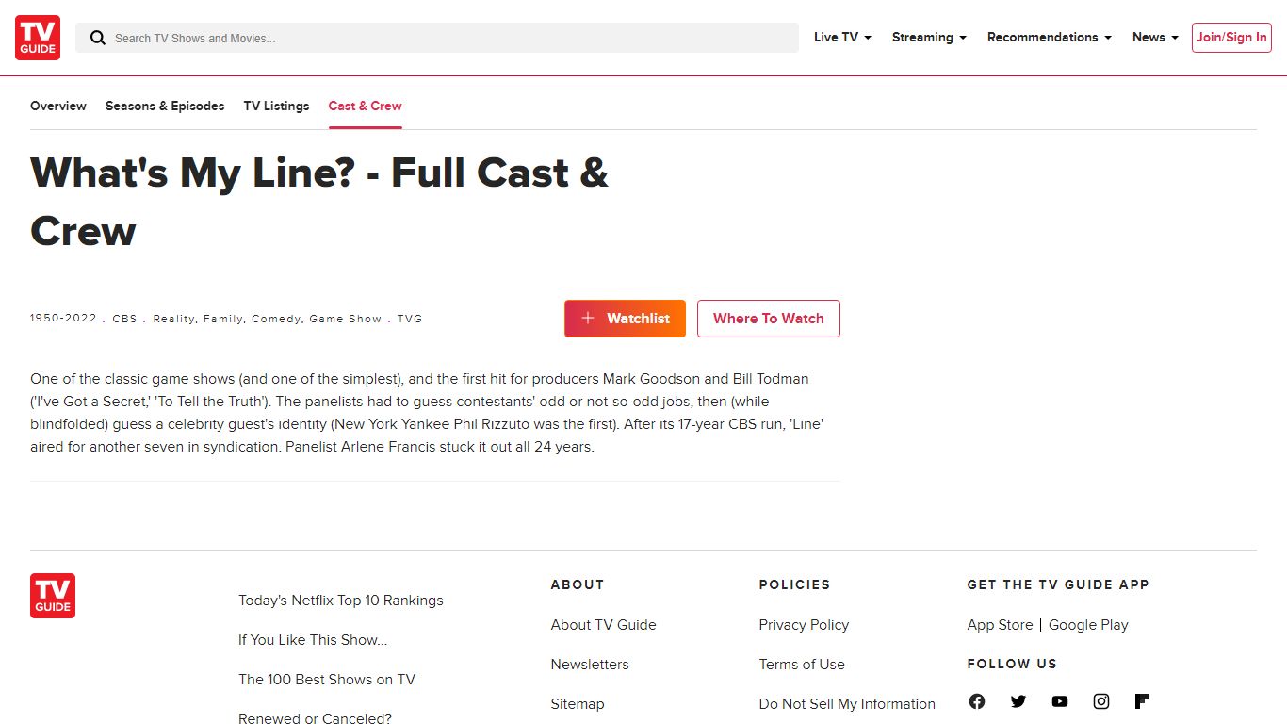
Task: Open Today's Netflix Top 10 Rankings
Action: [341, 601]
